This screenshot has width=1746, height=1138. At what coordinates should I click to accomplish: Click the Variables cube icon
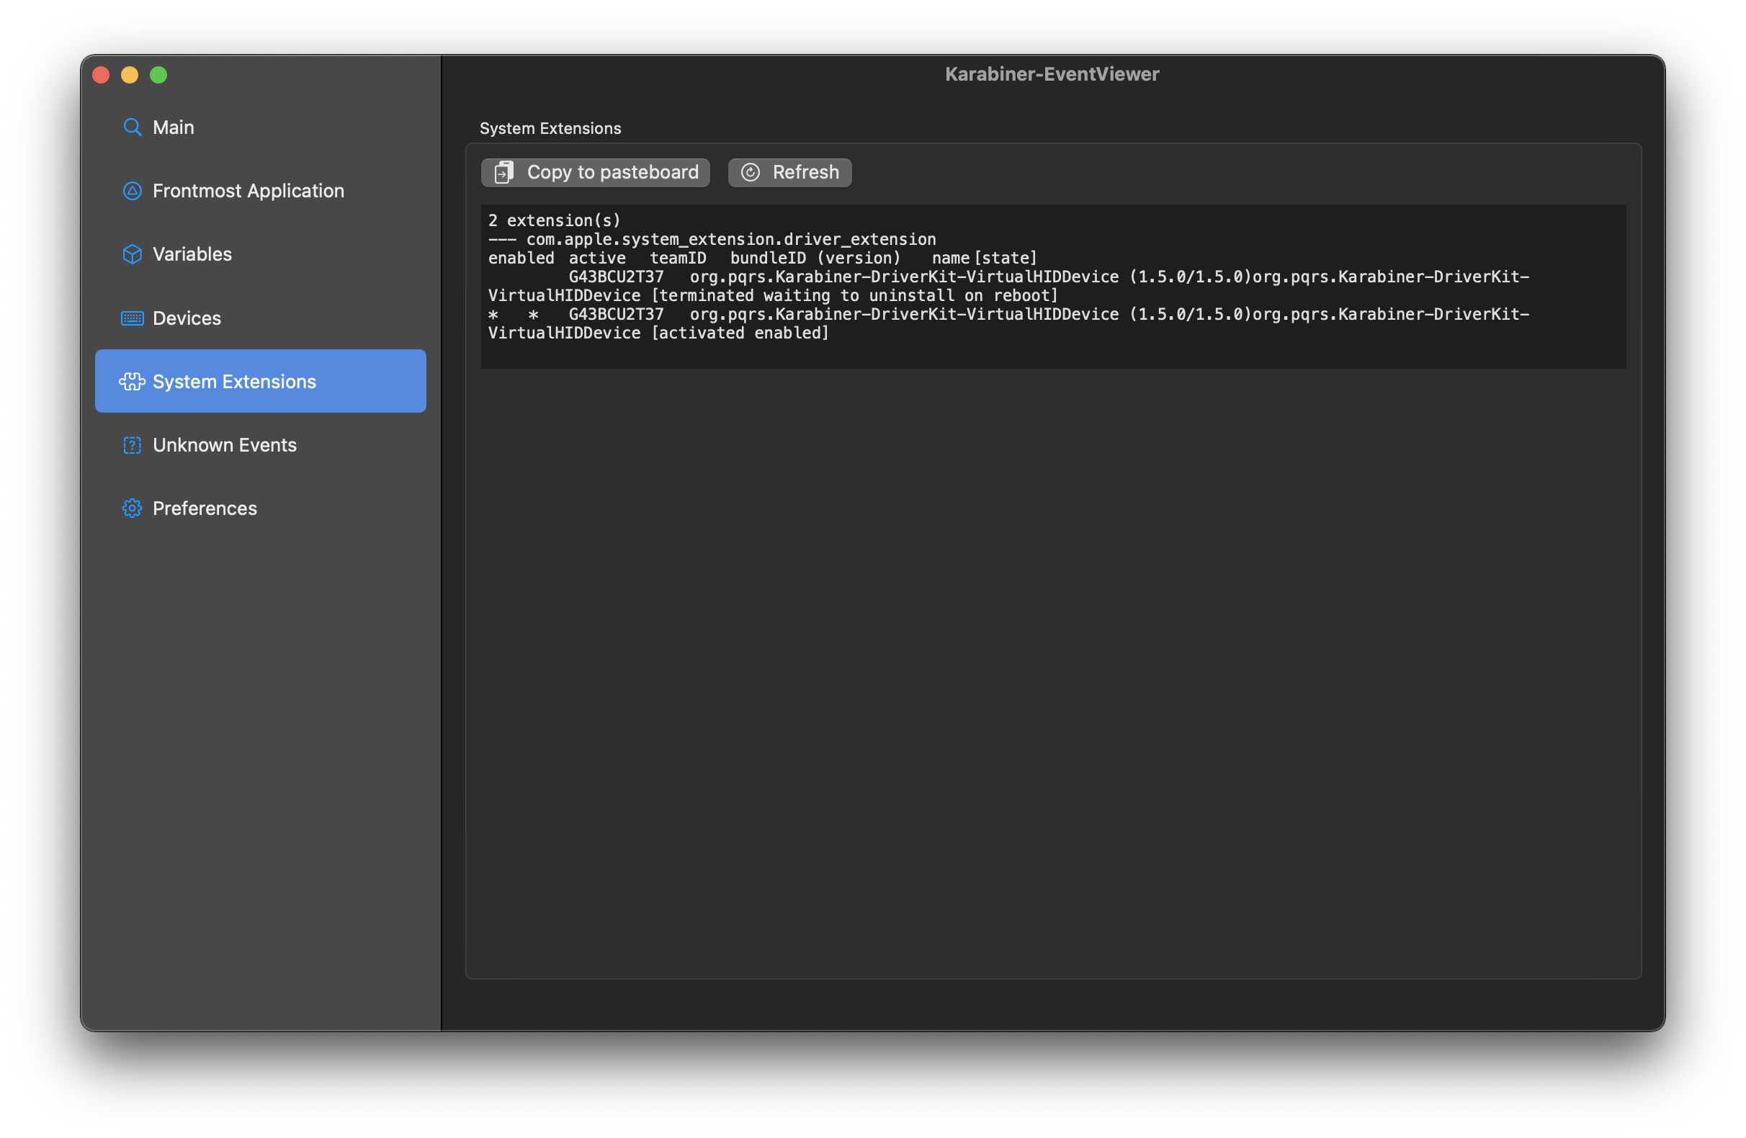click(x=132, y=254)
